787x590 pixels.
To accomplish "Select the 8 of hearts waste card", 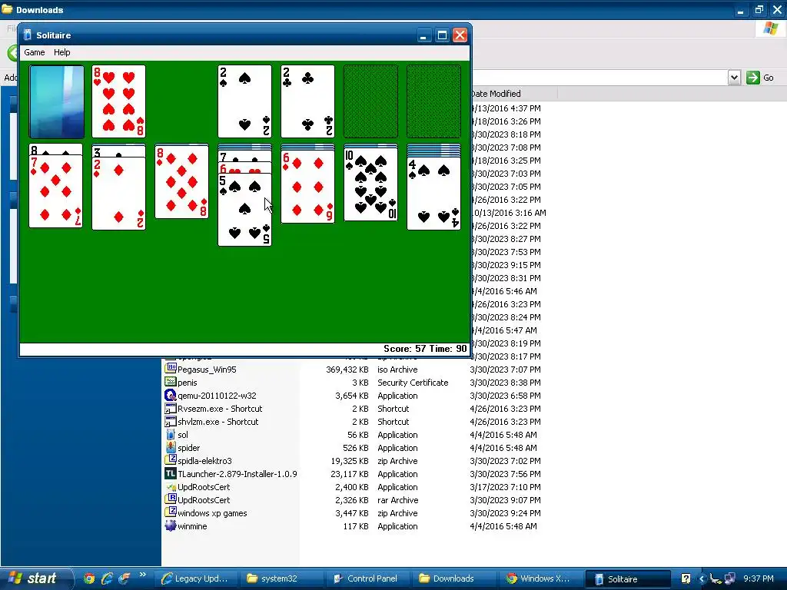I will (x=119, y=101).
